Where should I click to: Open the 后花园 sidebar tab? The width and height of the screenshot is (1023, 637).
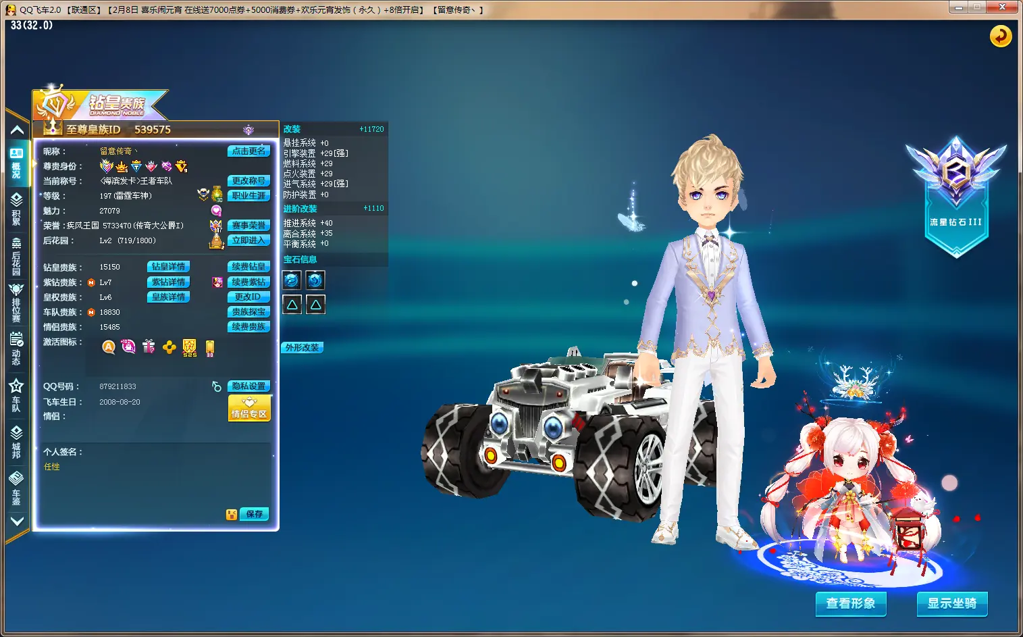point(17,256)
